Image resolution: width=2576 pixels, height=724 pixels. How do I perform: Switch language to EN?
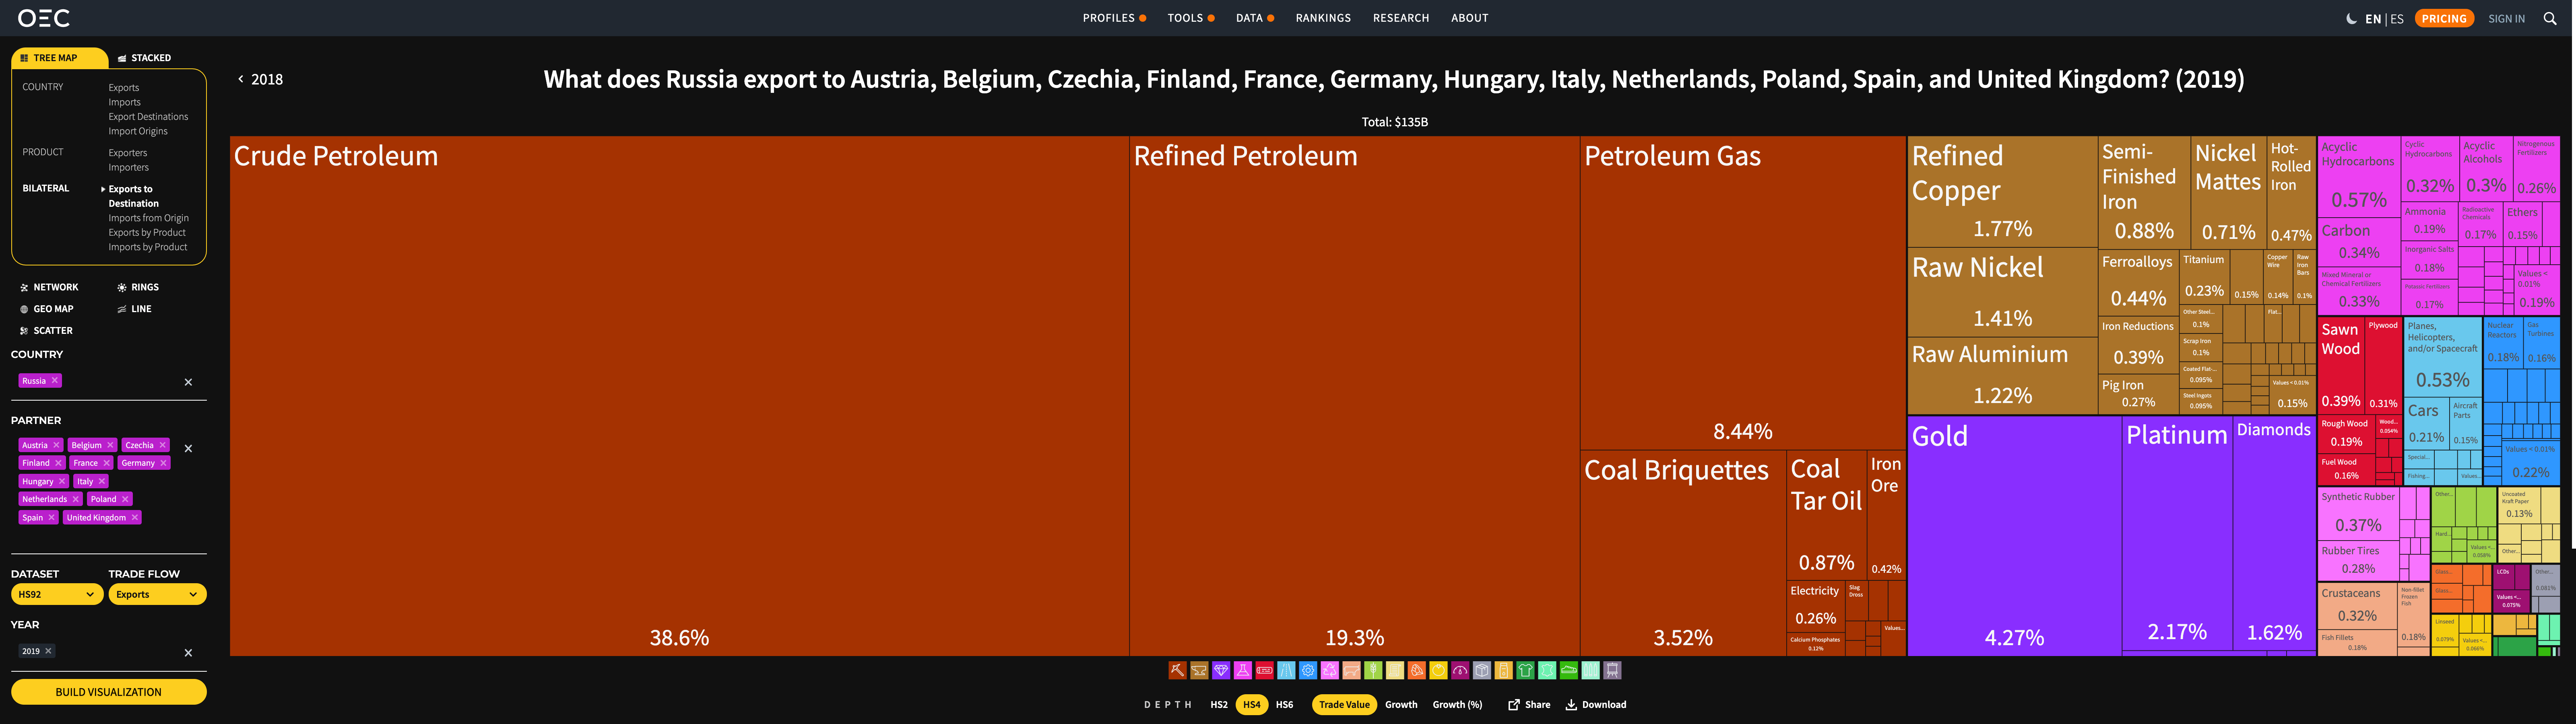point(2373,19)
